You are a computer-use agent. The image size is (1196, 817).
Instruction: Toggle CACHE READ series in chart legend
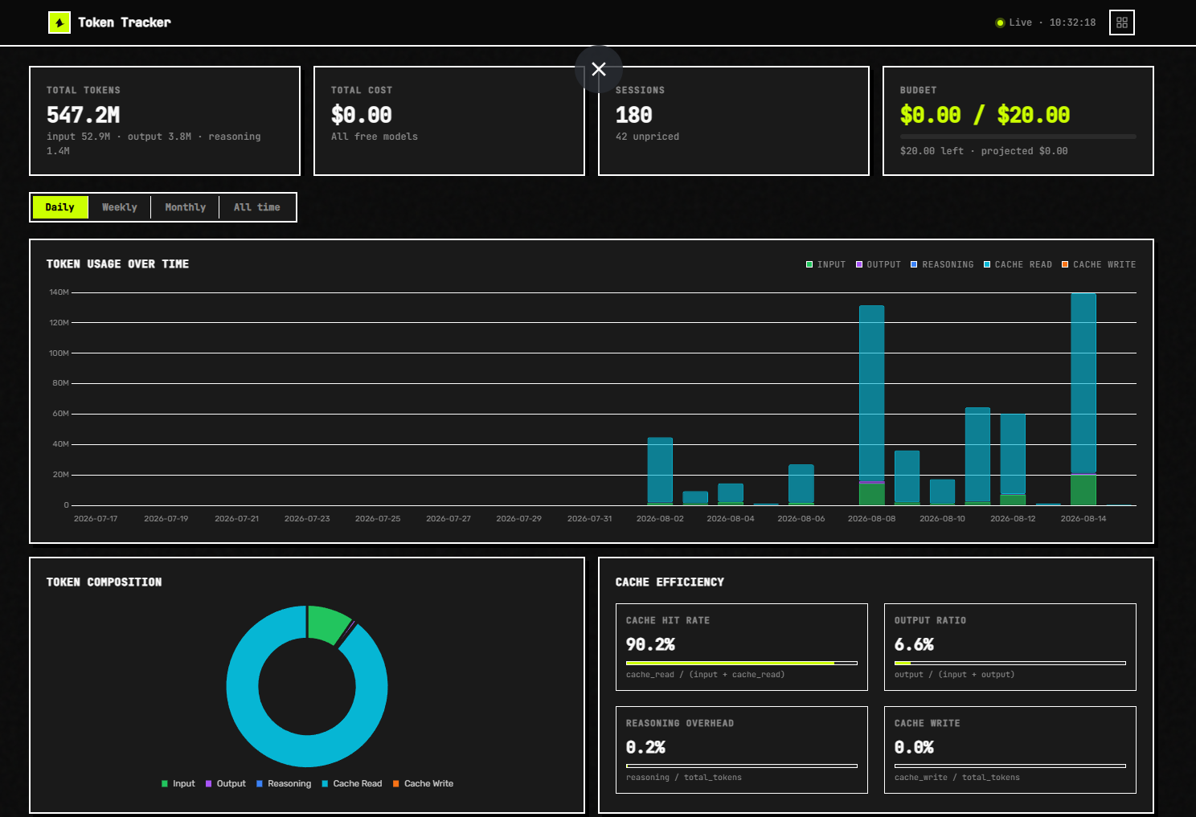[x=1018, y=264]
